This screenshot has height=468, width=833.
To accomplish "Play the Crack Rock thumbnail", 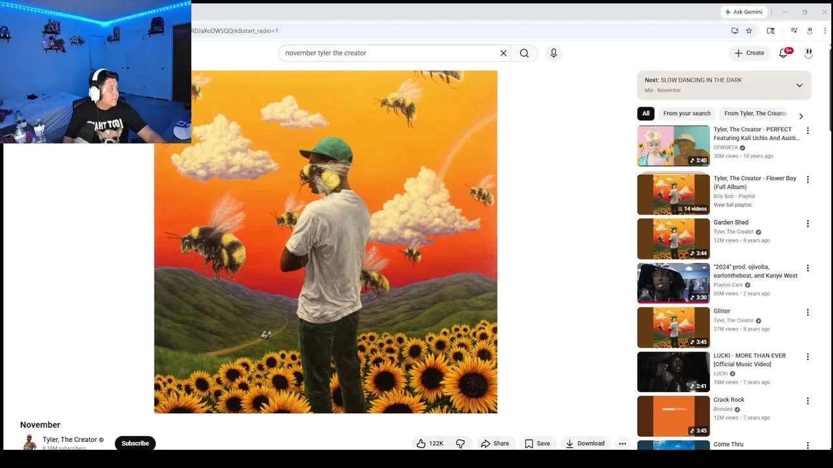I will [674, 416].
